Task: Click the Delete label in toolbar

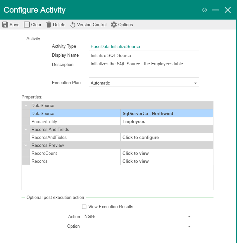Action: pyautogui.click(x=59, y=25)
